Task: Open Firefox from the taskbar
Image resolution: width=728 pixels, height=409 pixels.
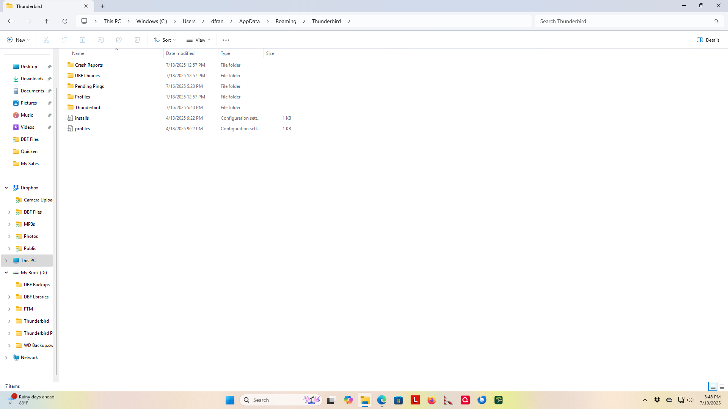Action: pos(432,400)
